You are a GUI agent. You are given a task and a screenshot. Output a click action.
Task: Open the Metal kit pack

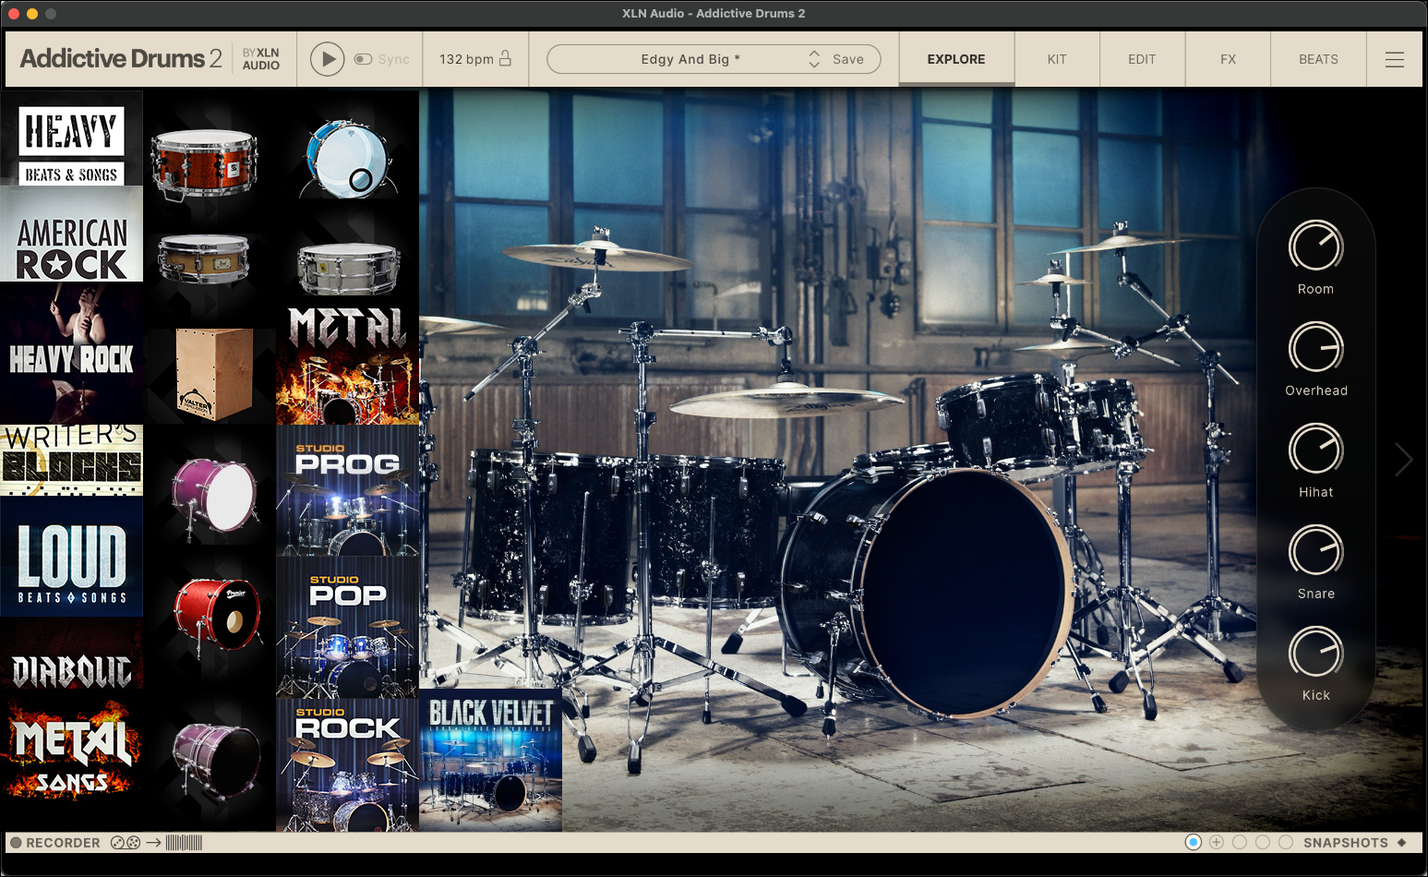(x=348, y=366)
